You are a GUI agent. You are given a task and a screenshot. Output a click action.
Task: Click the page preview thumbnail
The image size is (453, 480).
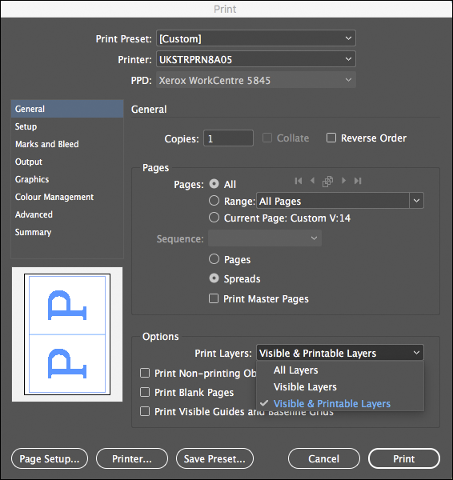click(67, 334)
